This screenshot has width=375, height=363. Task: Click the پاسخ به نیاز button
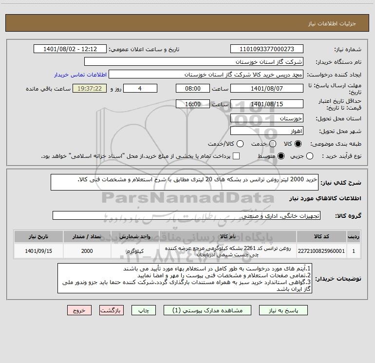click(283, 310)
